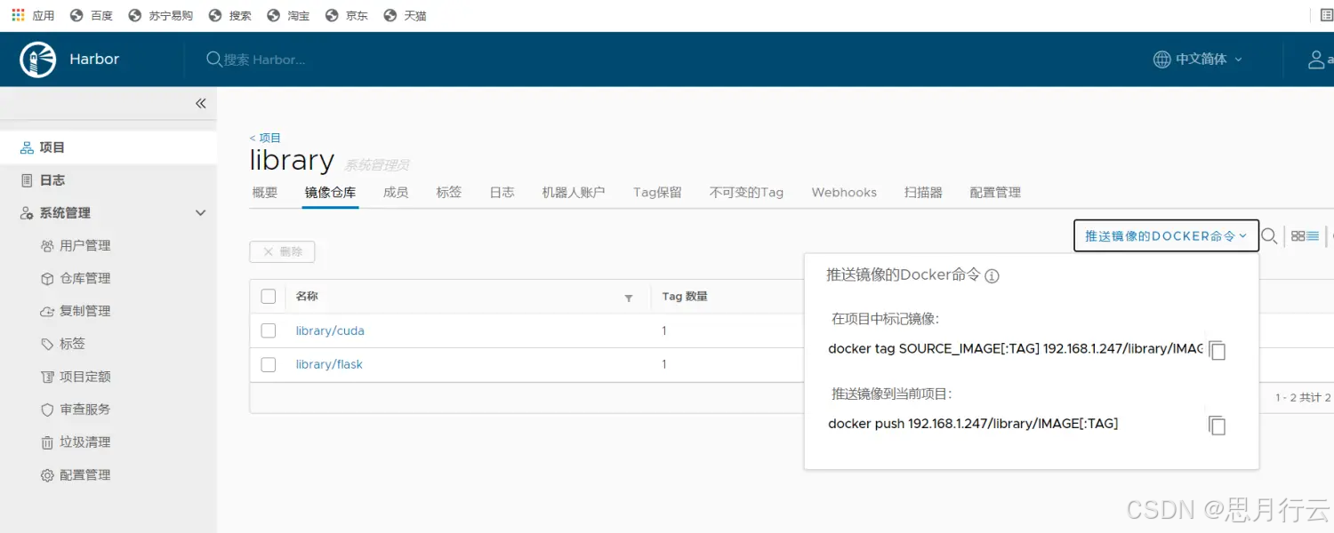Check the select-all repositories checkbox
The image size is (1334, 533).
268,296
